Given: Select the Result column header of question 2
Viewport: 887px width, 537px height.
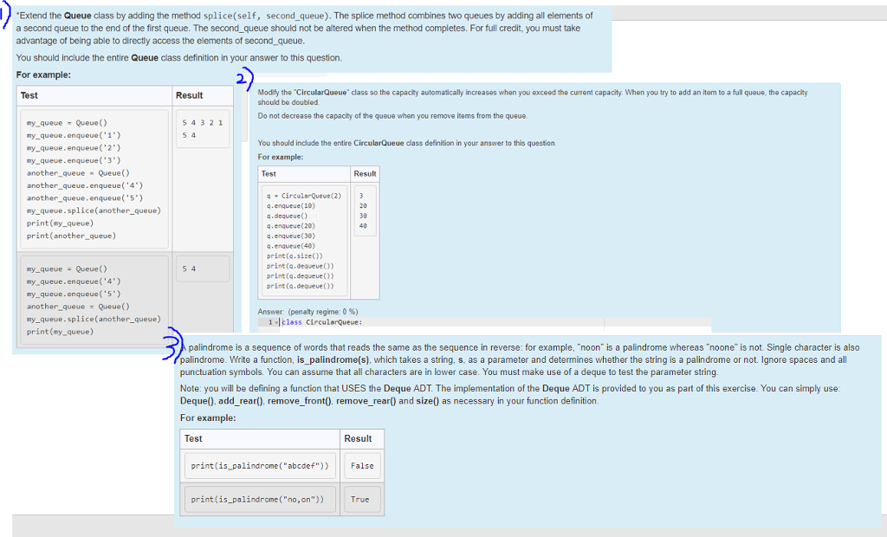Looking at the screenshot, I should click(365, 173).
